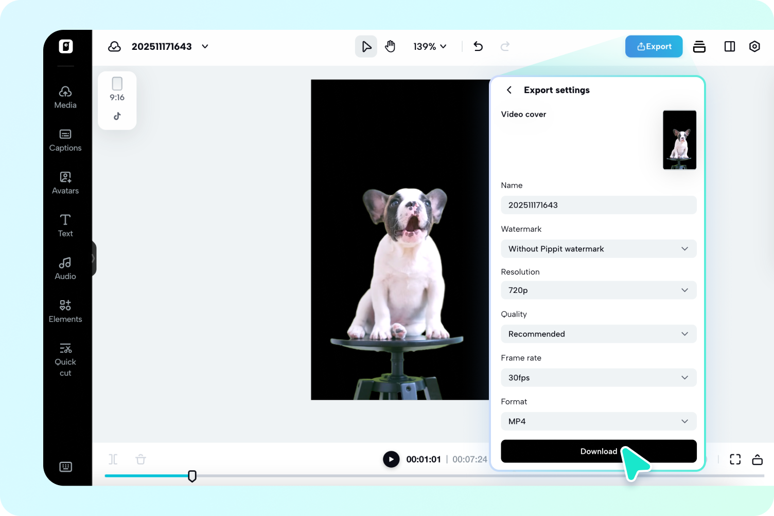Enter fullscreen preview mode
Viewport: 774px width, 516px height.
735,459
